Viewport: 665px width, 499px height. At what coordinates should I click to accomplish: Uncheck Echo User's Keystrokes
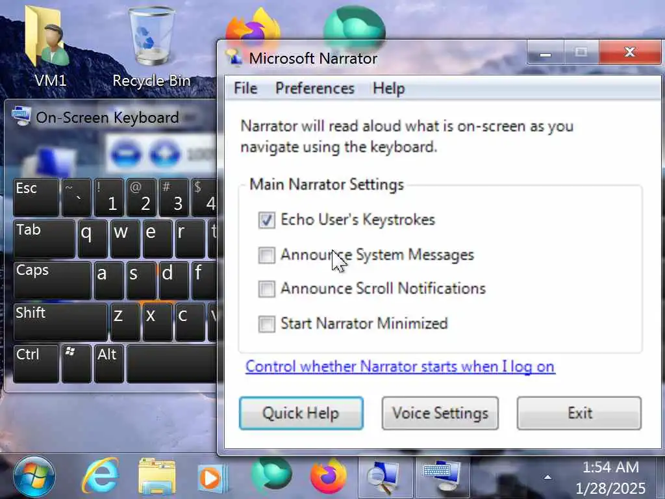267,220
